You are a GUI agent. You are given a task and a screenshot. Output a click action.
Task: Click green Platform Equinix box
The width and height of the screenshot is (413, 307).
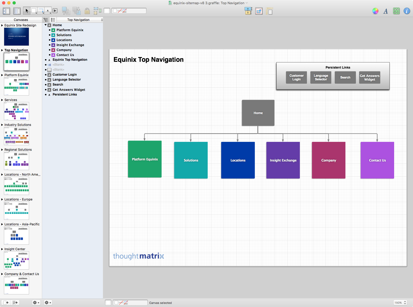pyautogui.click(x=145, y=159)
